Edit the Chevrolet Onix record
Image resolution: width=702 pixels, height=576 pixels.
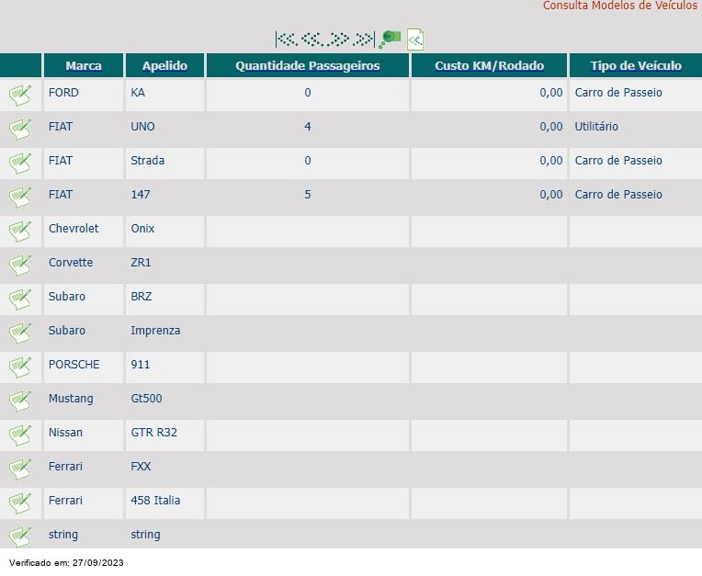[x=20, y=232]
